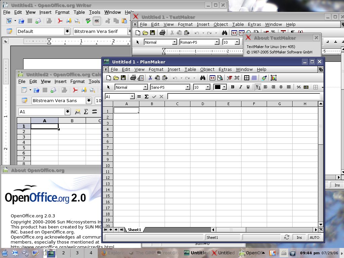Viewport: 344px width, 258px height.
Task: Click Undo arrow icon in PlanMaker
Action: (175, 78)
